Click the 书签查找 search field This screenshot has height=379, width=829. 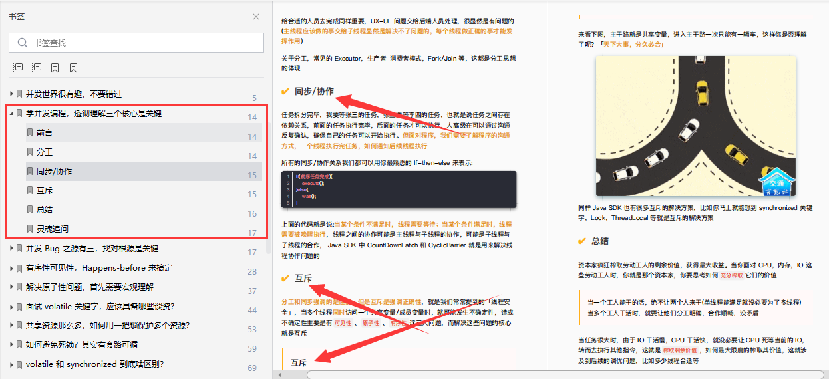click(137, 43)
